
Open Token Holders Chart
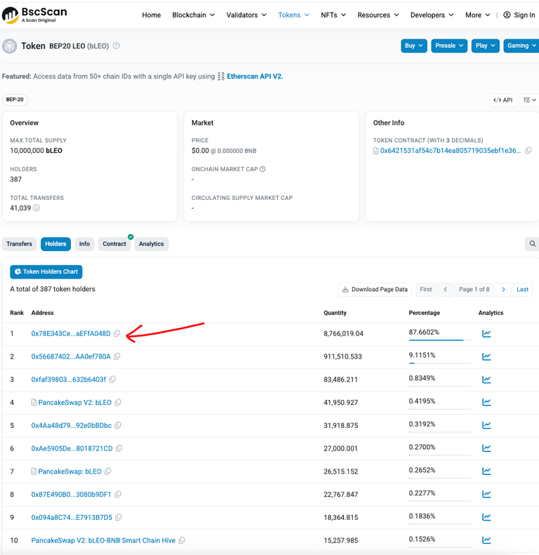[x=46, y=272]
